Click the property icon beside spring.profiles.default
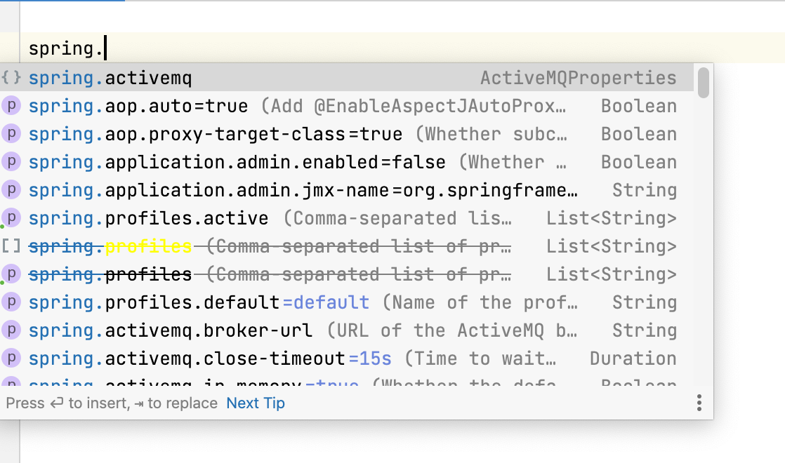 (11, 302)
